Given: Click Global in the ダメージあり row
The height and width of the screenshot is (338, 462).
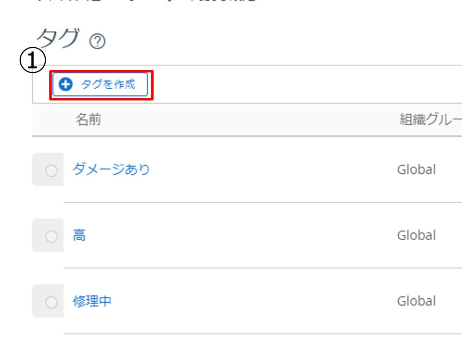Looking at the screenshot, I should tap(416, 169).
